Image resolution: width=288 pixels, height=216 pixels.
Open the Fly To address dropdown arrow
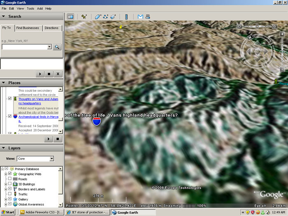click(49, 47)
